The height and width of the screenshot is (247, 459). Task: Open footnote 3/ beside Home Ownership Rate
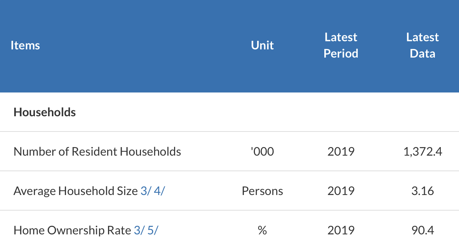pyautogui.click(x=138, y=230)
